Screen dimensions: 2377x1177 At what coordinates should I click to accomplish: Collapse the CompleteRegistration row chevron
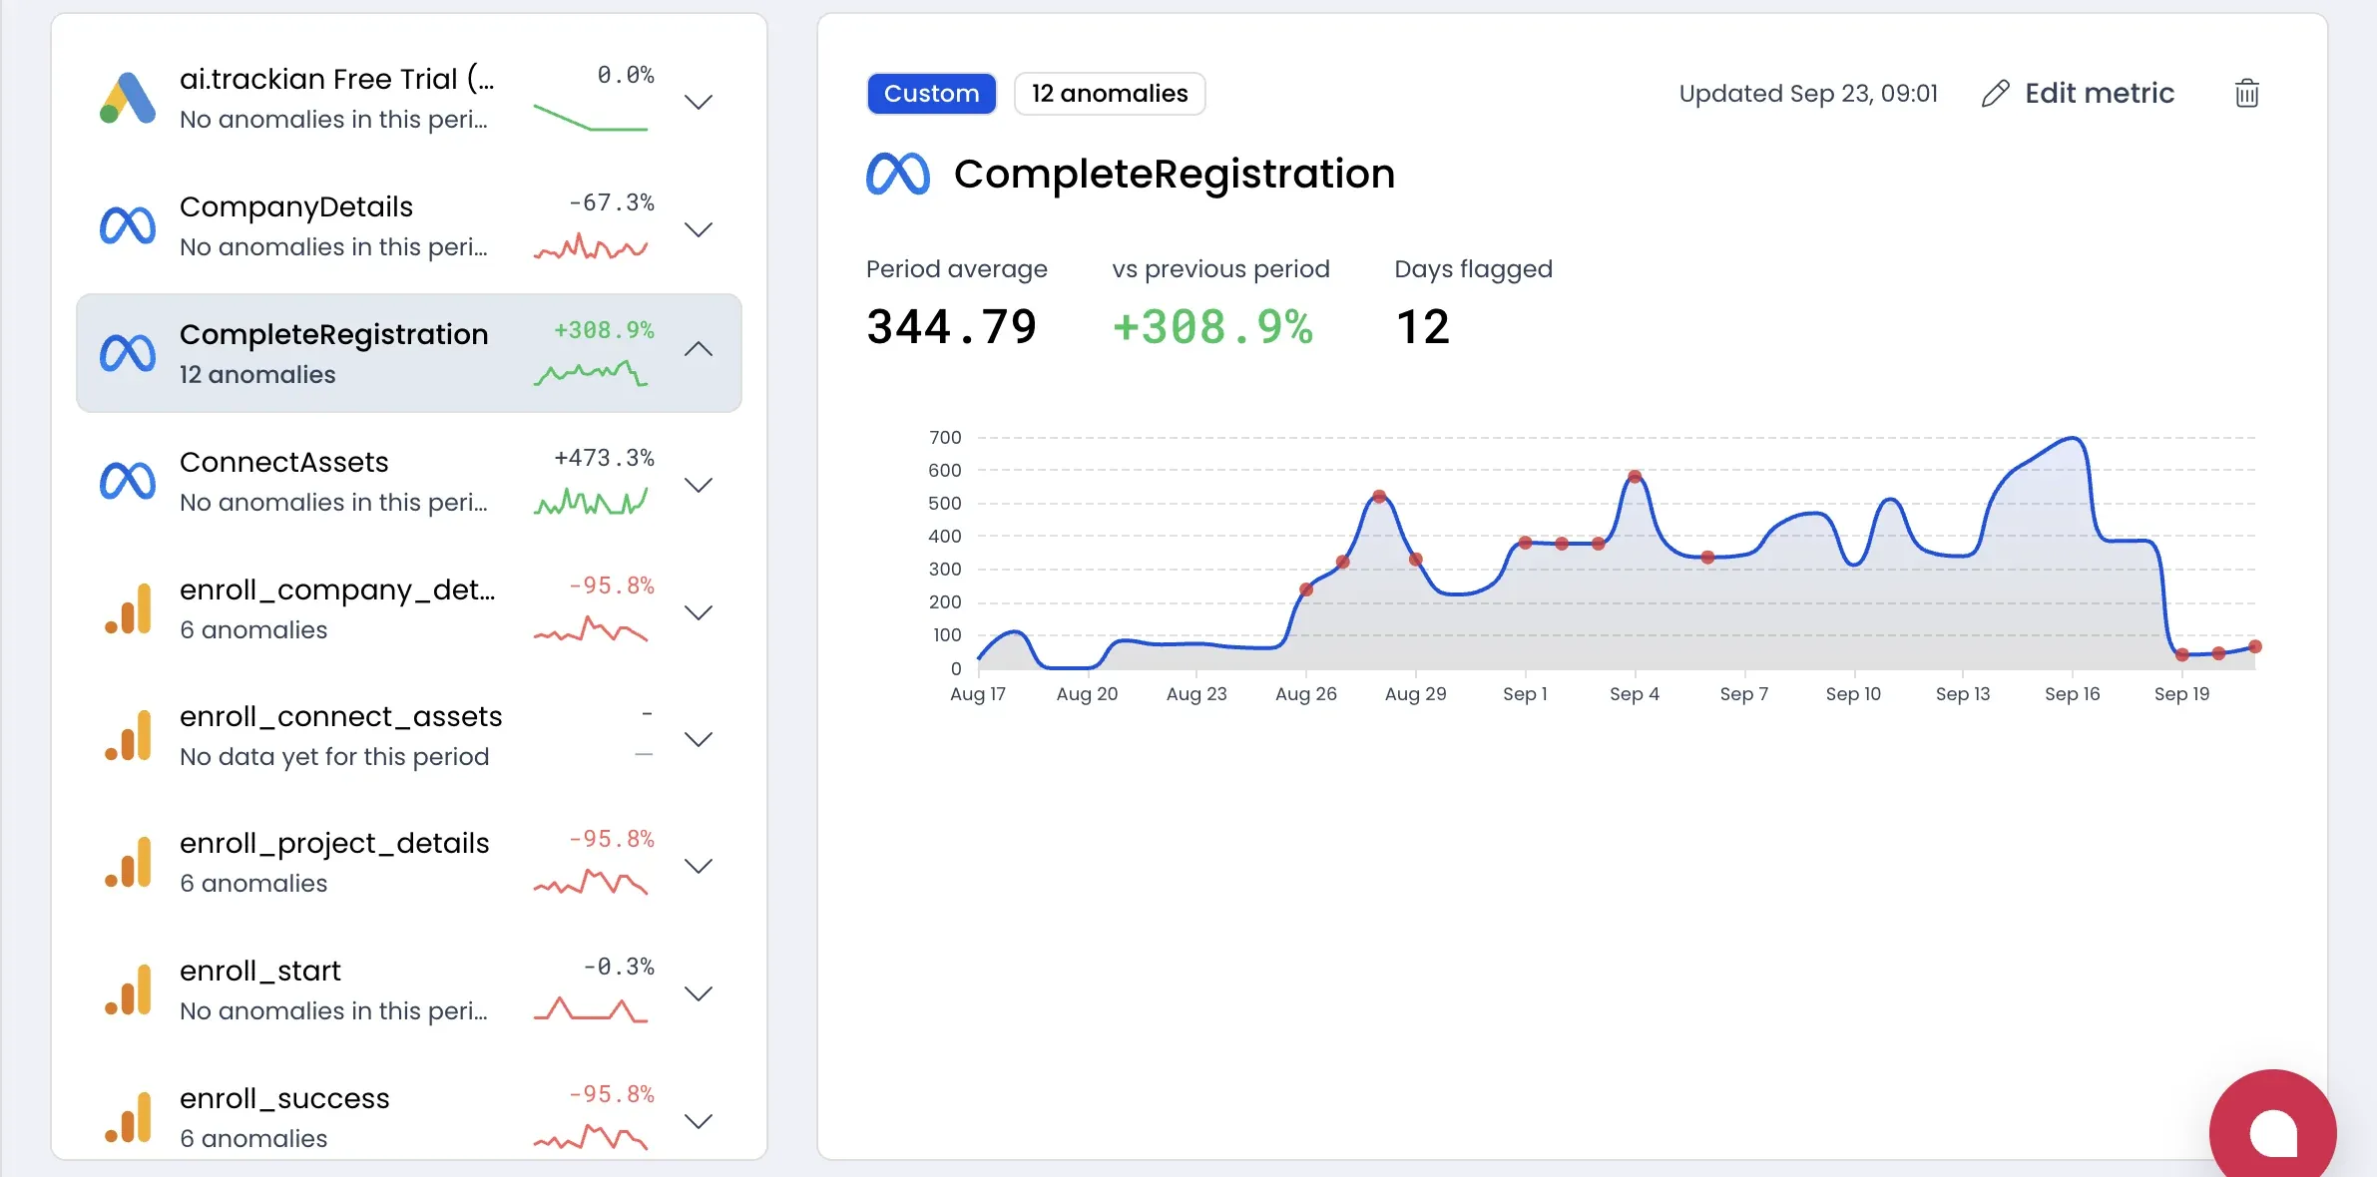pos(699,349)
